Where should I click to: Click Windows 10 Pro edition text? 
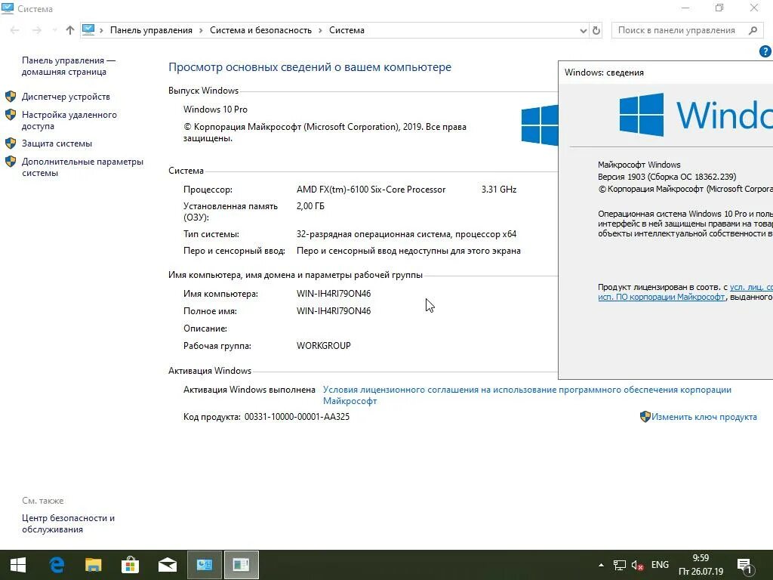[x=215, y=110]
